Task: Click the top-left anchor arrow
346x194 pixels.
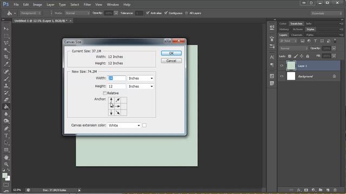Action: click(x=111, y=100)
